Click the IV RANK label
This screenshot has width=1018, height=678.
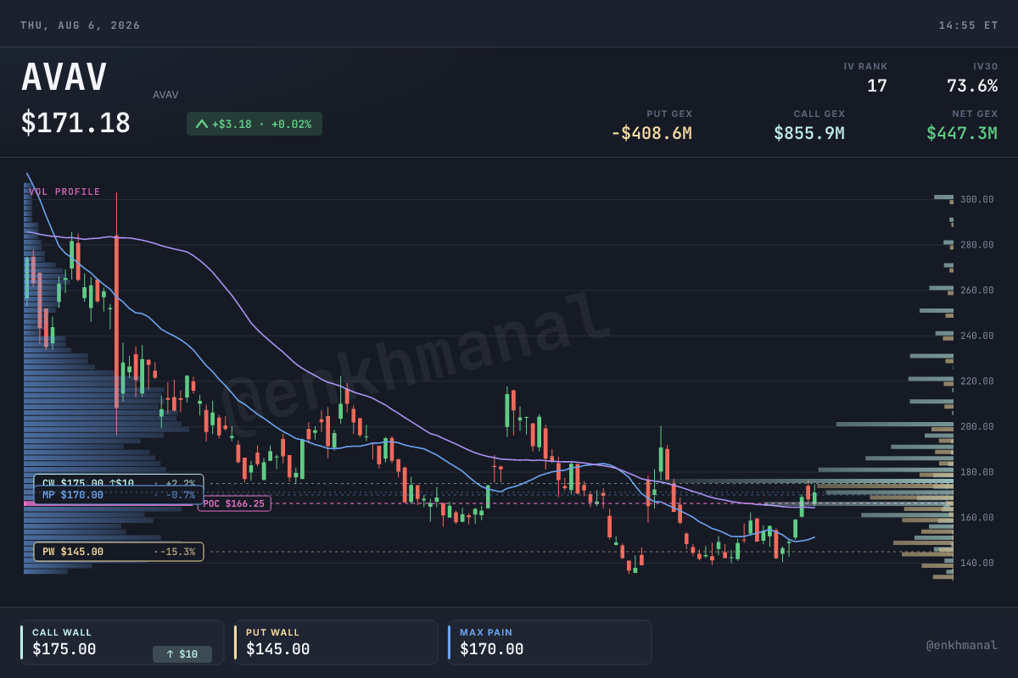pyautogui.click(x=865, y=66)
